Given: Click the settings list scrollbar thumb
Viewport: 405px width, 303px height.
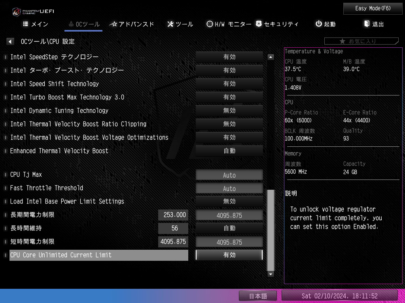Looking at the screenshot, I should pos(271,230).
